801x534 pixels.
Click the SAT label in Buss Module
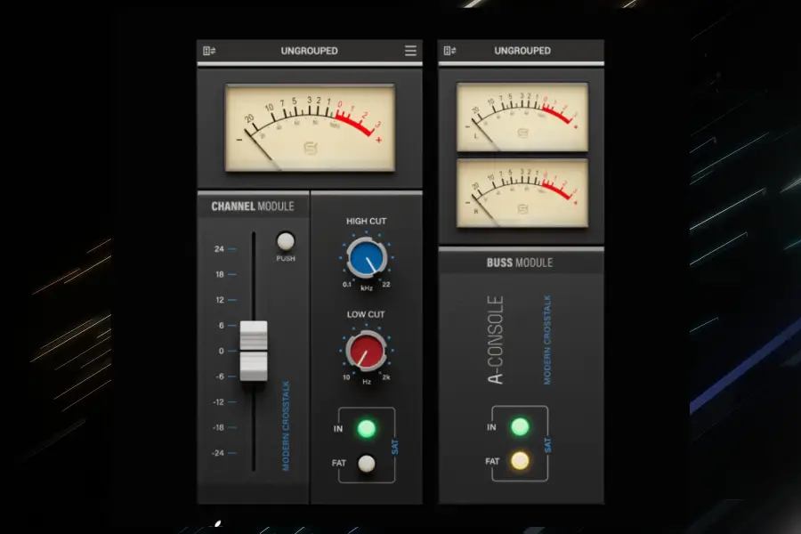click(x=547, y=445)
